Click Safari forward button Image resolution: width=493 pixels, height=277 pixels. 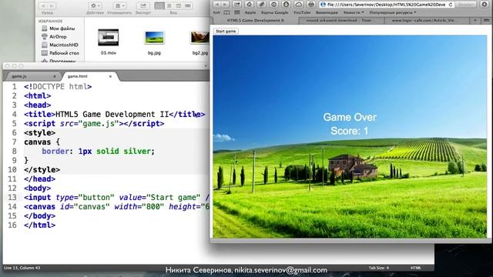click(225, 5)
